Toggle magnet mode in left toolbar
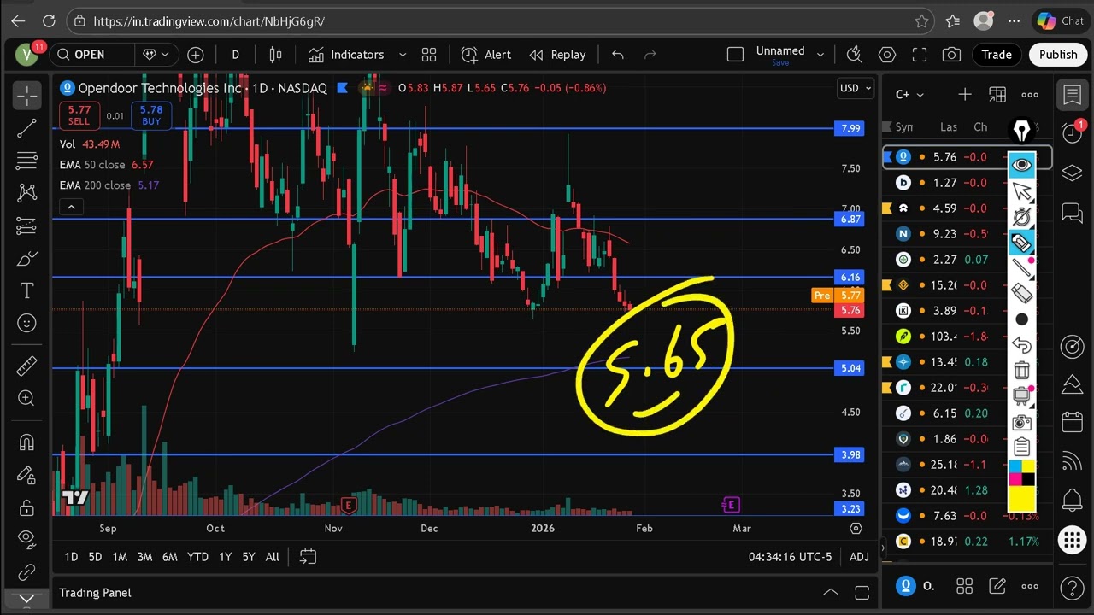 26,442
